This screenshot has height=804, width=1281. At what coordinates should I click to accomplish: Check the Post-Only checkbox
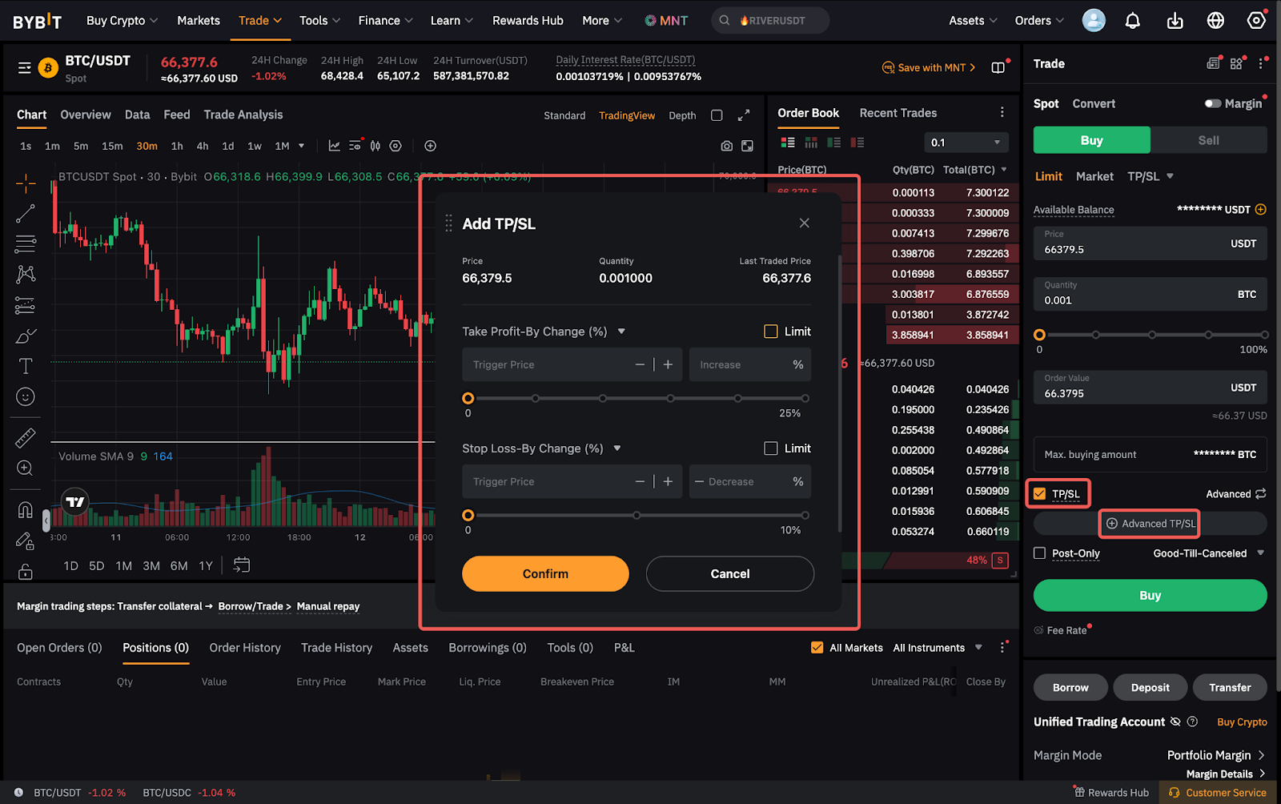point(1040,553)
